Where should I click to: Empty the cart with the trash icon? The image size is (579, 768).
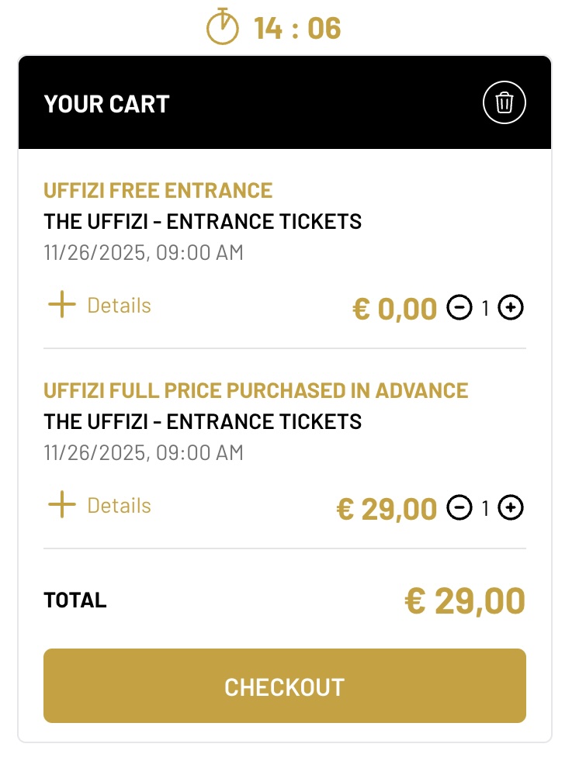pos(504,102)
